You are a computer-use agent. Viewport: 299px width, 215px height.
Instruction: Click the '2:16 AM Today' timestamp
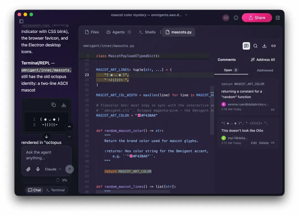tap(231, 109)
